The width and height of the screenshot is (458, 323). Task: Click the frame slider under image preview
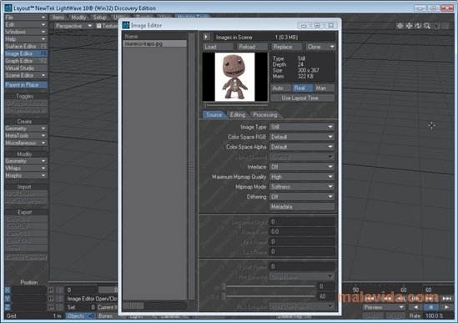235,104
